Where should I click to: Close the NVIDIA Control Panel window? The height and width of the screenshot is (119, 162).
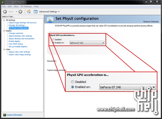click(x=157, y=2)
